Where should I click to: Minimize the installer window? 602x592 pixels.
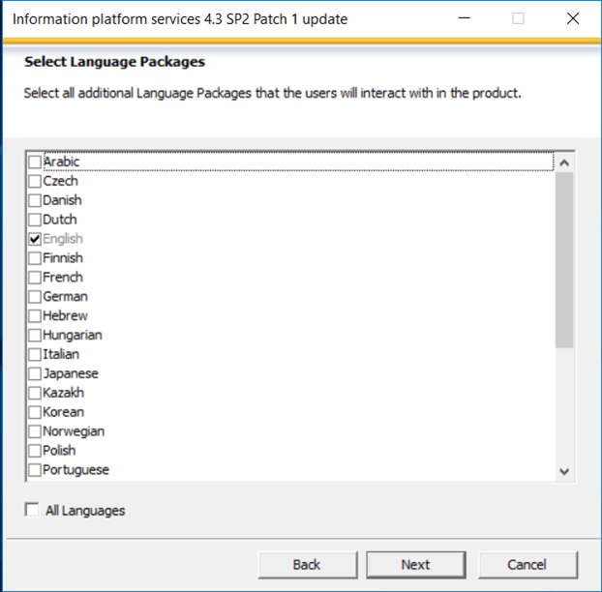(x=465, y=18)
